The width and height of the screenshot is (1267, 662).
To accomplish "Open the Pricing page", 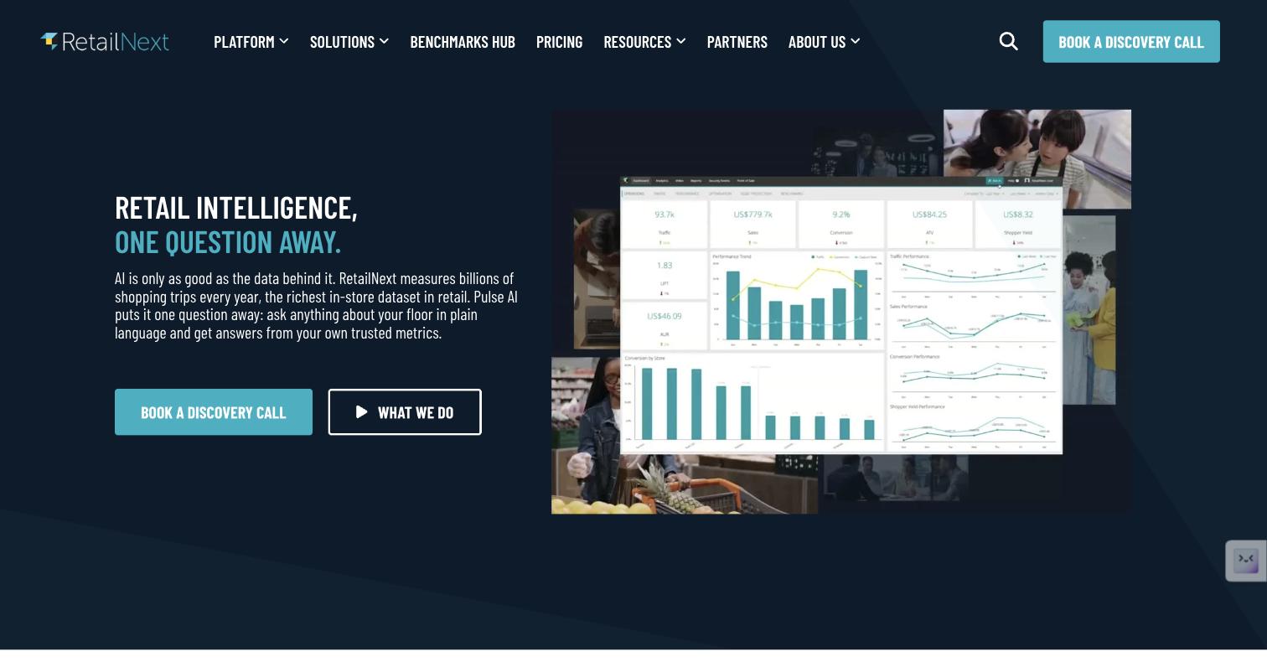I will [559, 41].
